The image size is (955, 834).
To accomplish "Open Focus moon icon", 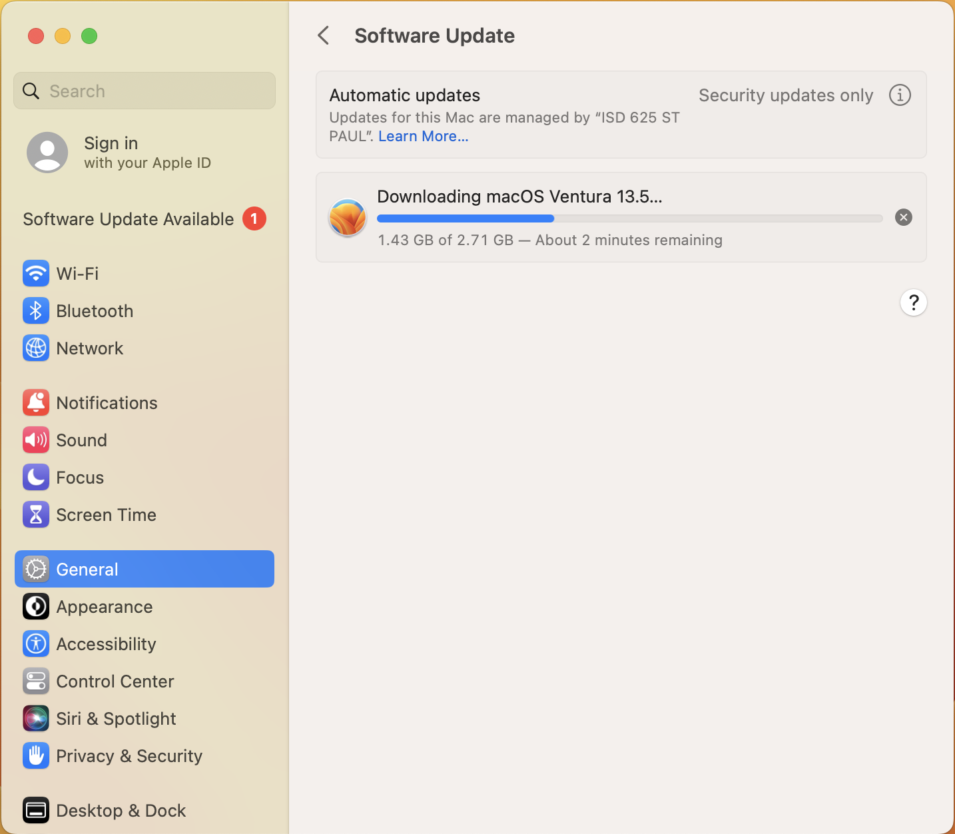I will click(36, 477).
